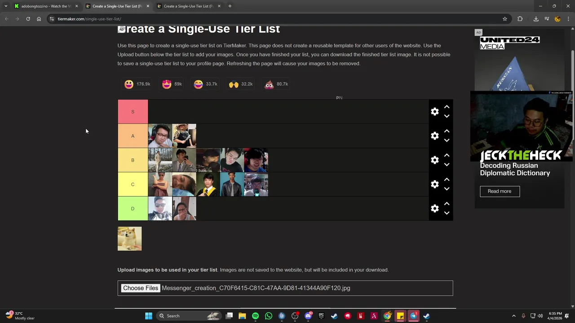Viewport: 575px width, 323px height.
Task: Select second image in A tier
Action: tap(184, 136)
